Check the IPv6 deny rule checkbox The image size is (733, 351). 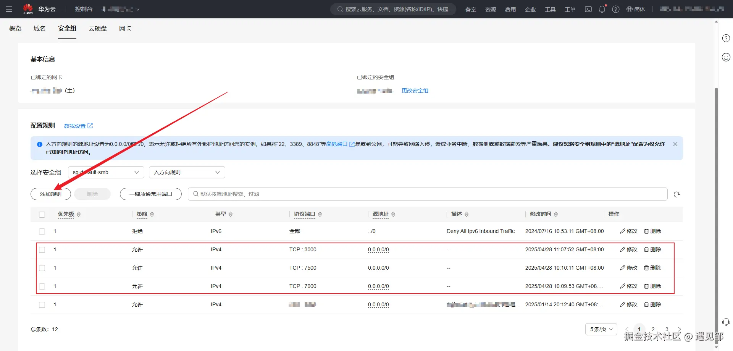coord(42,231)
